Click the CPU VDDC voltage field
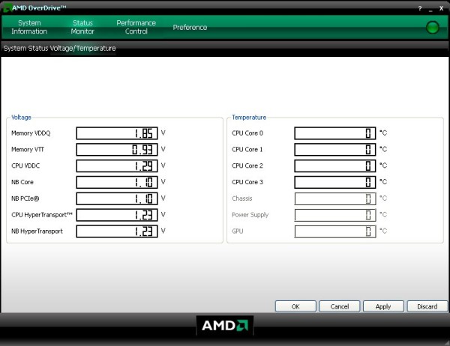This screenshot has width=450, height=346. click(117, 166)
